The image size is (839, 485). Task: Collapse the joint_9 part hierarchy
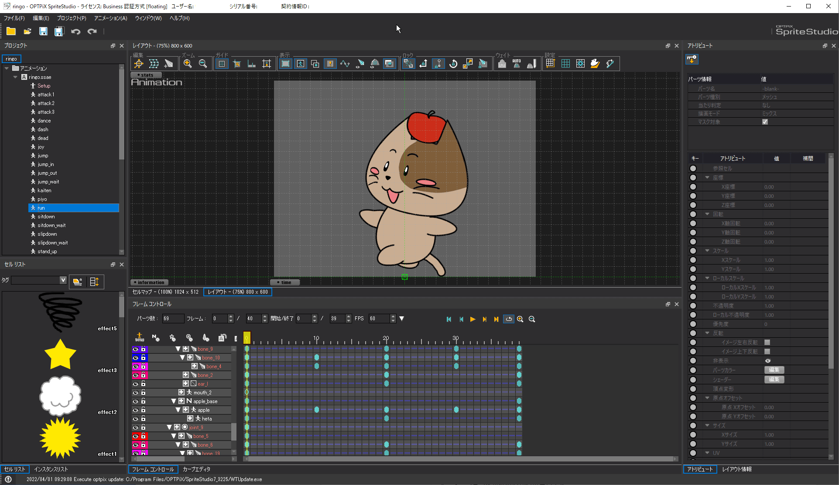(169, 427)
